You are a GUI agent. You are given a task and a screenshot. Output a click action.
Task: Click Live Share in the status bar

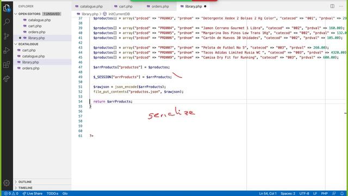tap(33, 194)
